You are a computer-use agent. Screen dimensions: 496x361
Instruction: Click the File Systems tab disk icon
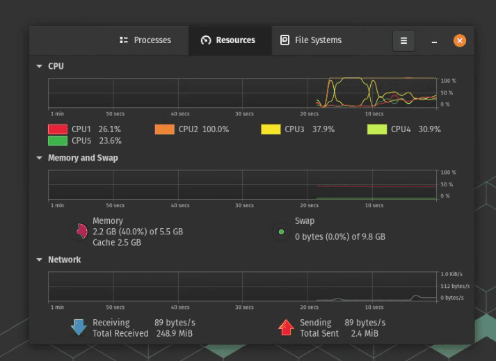point(285,40)
